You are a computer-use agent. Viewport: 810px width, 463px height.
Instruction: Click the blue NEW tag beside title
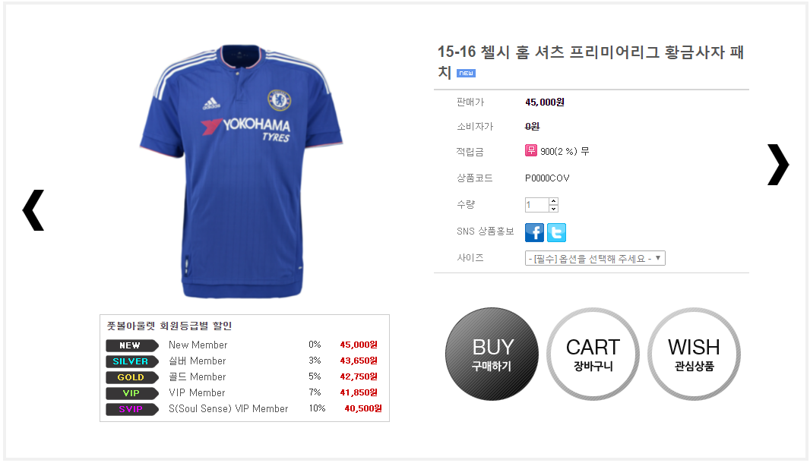click(466, 74)
